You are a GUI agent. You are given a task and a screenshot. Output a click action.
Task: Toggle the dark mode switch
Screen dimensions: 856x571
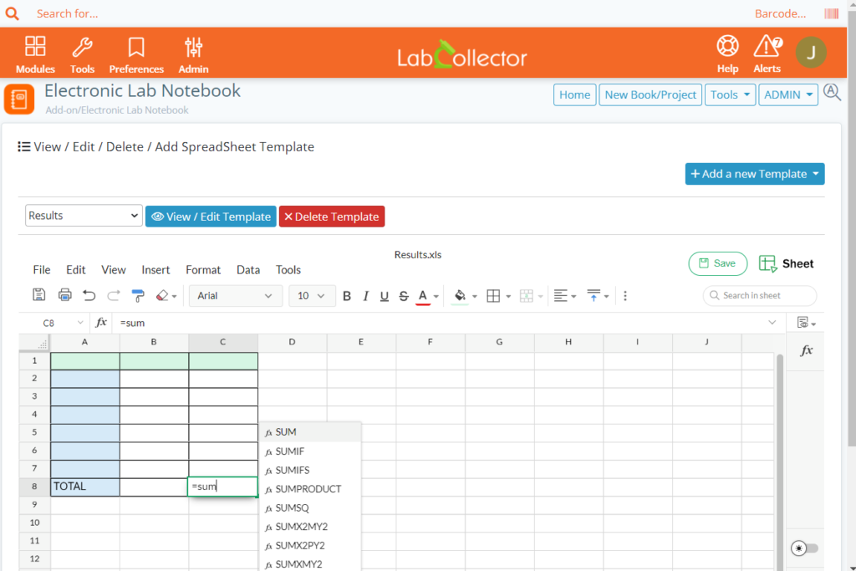tap(805, 548)
